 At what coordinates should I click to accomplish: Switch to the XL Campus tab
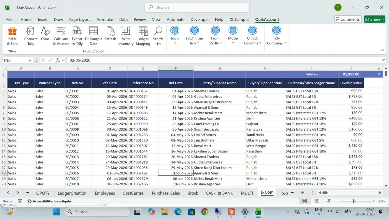click(x=239, y=19)
